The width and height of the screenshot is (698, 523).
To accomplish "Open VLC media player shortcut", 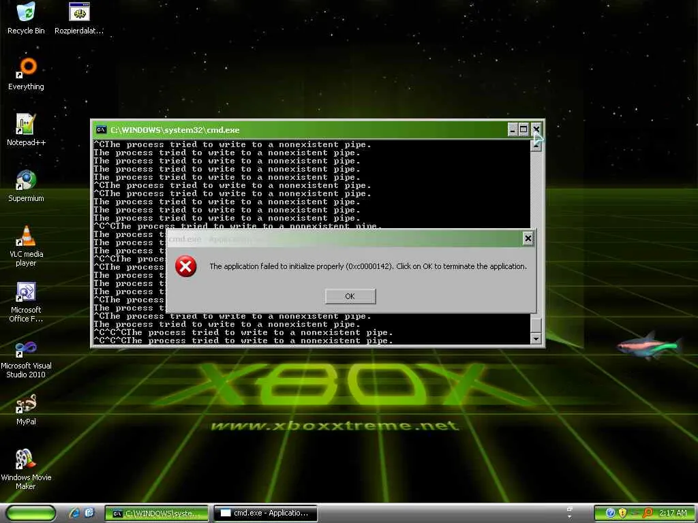I will tap(26, 246).
